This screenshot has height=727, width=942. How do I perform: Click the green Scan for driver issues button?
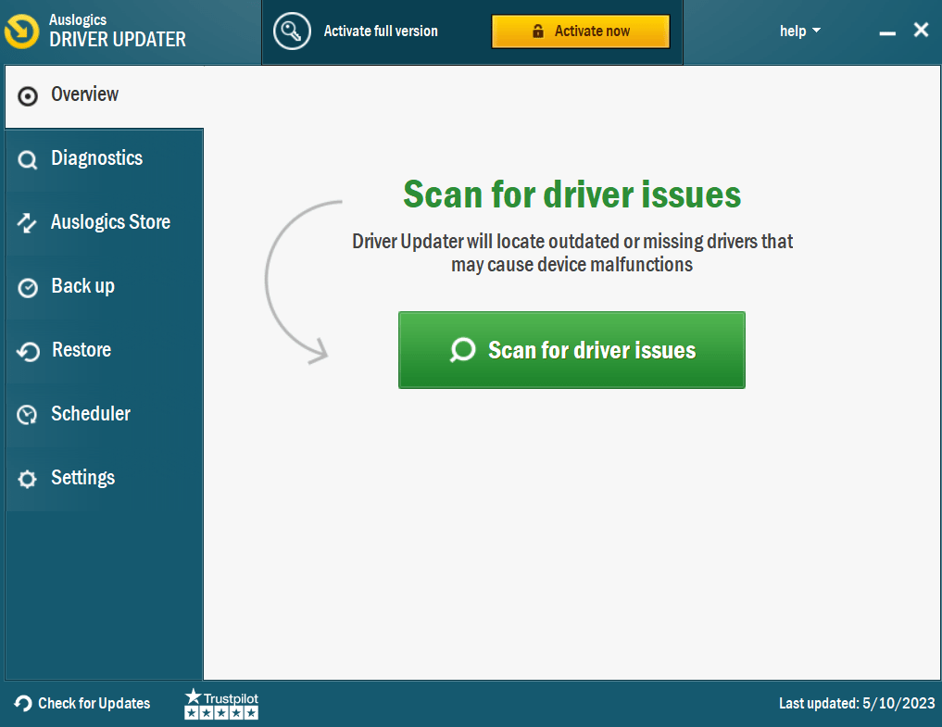[571, 350]
